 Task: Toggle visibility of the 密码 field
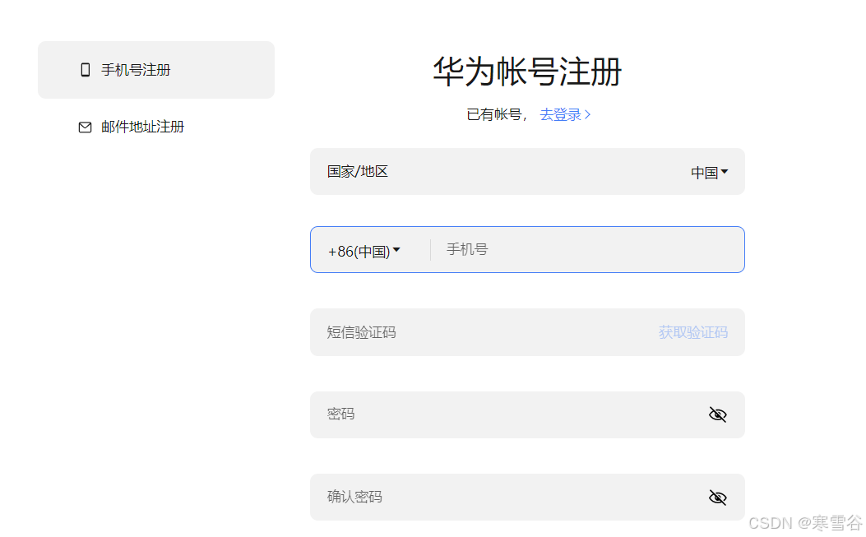pos(717,414)
